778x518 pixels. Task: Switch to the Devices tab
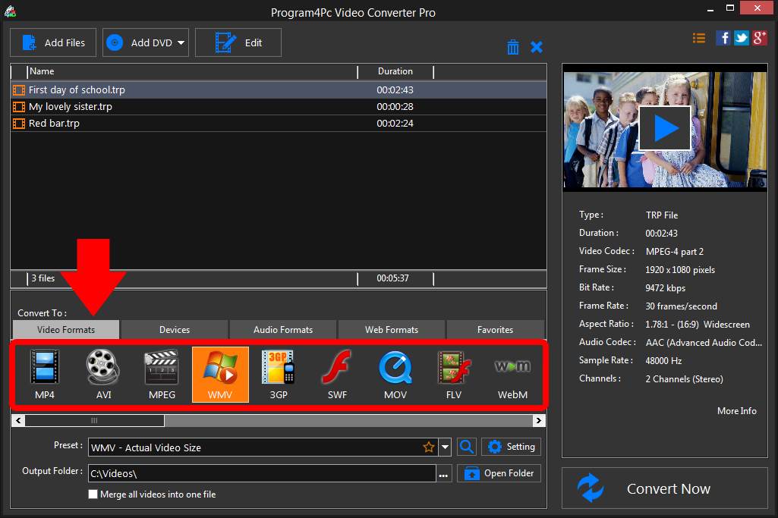pyautogui.click(x=174, y=329)
